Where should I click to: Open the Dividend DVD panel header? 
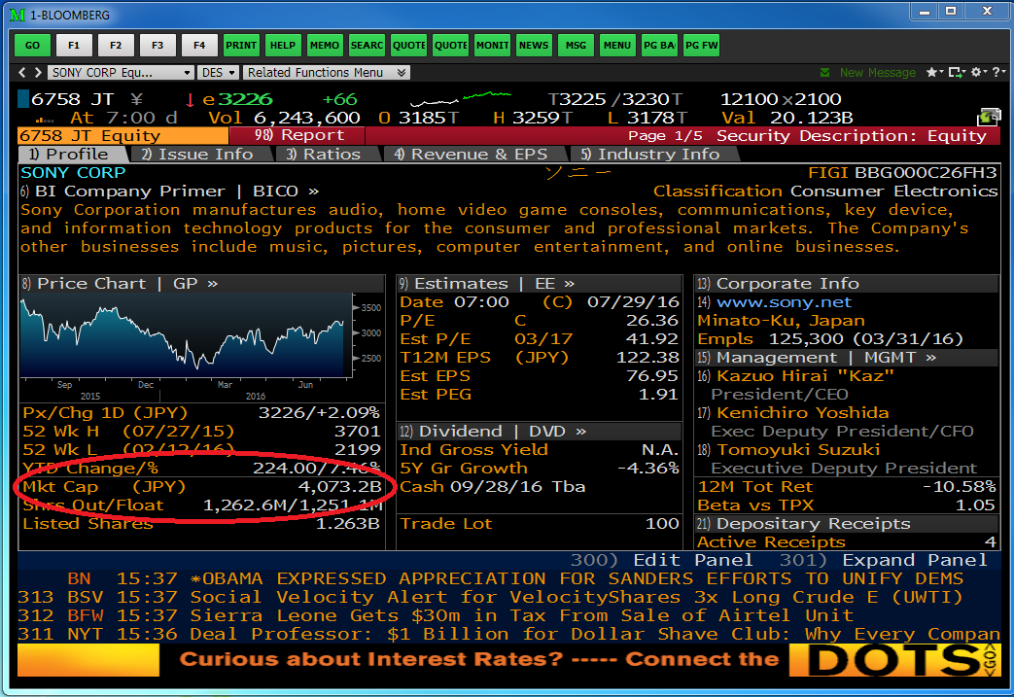[x=493, y=431]
